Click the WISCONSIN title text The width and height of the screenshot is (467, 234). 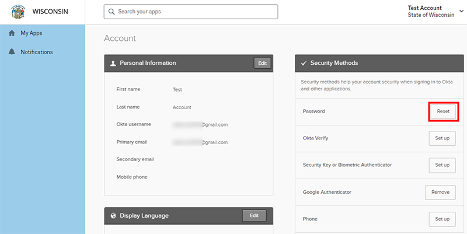point(53,12)
